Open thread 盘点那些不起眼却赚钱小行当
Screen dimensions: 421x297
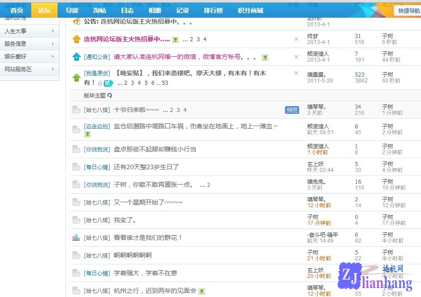[x=155, y=149]
